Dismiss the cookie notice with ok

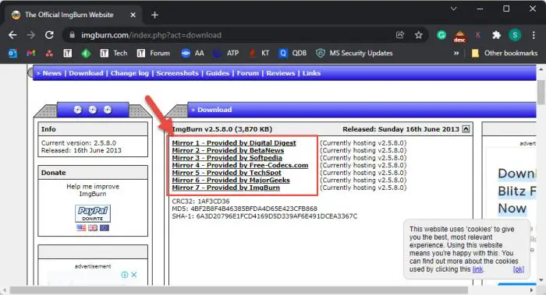point(519,269)
